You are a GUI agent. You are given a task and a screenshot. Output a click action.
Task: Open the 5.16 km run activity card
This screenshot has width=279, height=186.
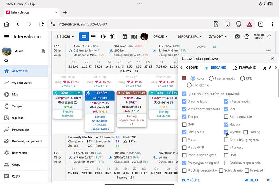pos(132,109)
